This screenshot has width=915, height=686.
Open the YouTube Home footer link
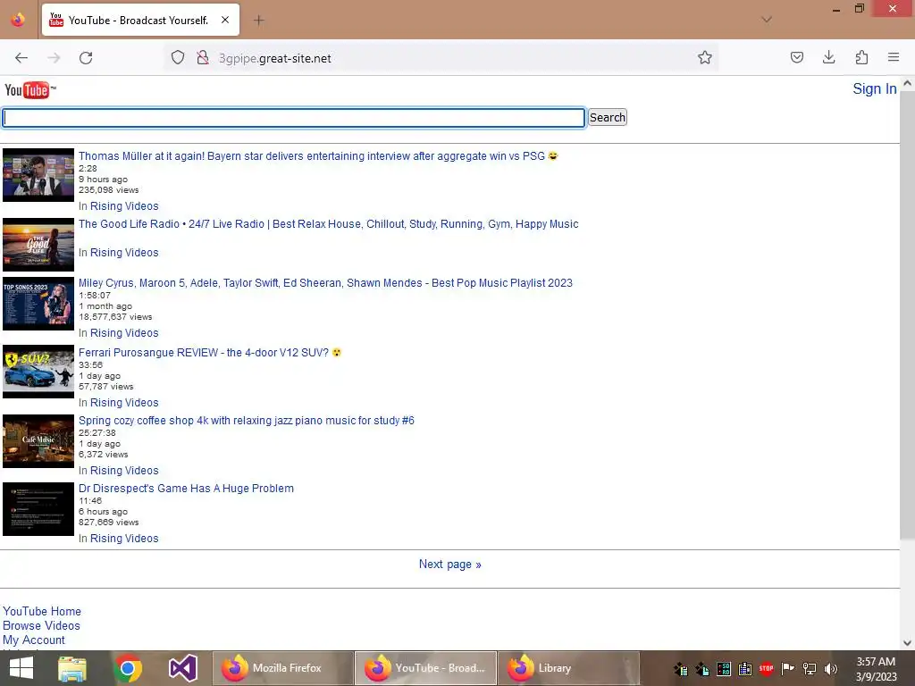pyautogui.click(x=42, y=611)
